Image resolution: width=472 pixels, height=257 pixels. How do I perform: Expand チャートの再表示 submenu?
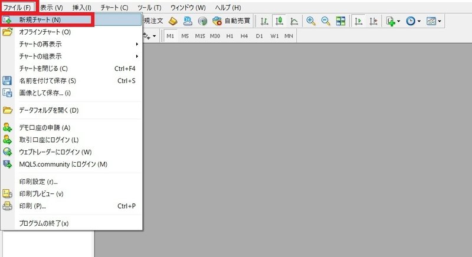coord(71,44)
